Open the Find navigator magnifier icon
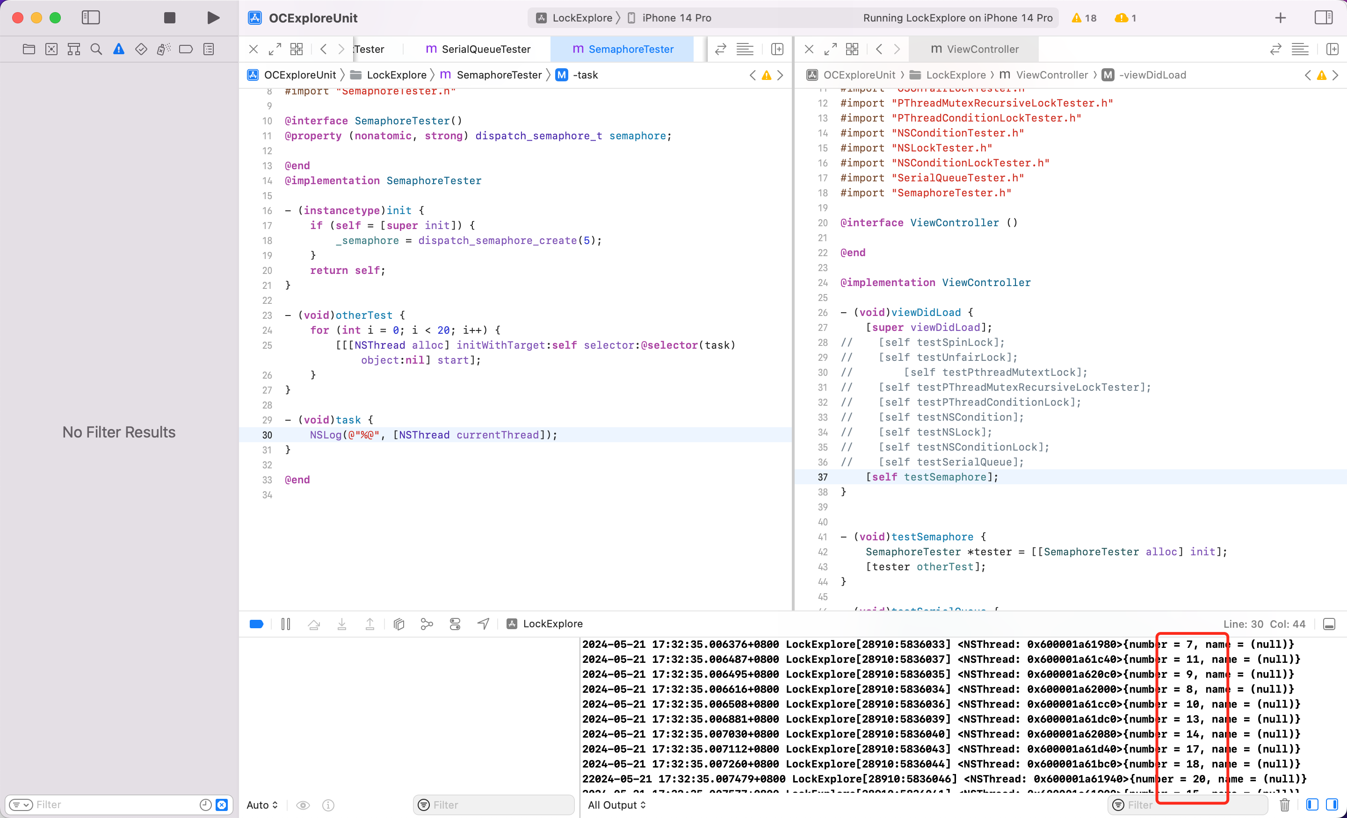 pyautogui.click(x=96, y=49)
